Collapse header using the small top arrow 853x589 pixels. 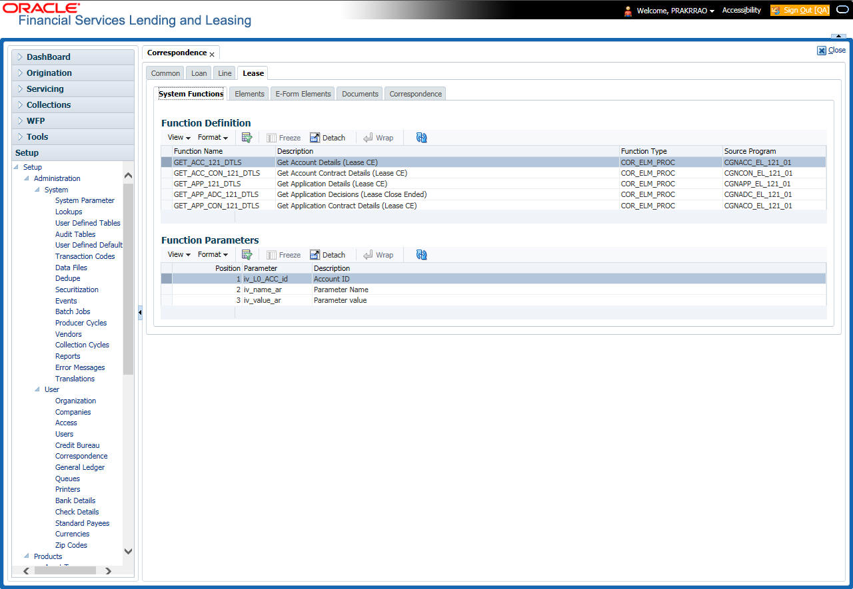click(x=838, y=36)
